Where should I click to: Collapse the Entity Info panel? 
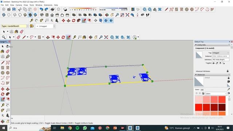196,45
